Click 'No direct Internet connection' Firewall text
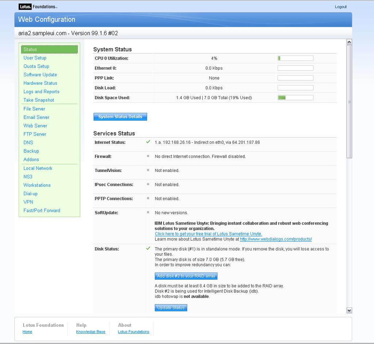Viewport: 374px width, 344px height. (x=200, y=157)
